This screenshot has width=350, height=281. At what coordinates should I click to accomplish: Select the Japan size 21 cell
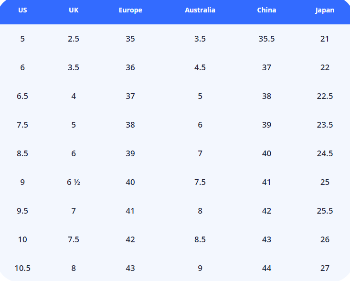coord(325,39)
